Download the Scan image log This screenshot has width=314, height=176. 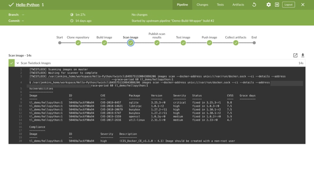tap(303, 55)
